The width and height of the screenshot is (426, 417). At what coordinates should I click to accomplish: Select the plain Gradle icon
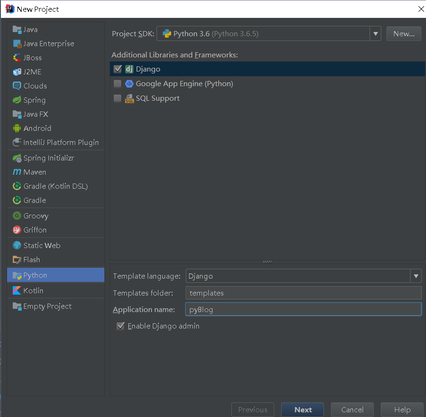pos(17,200)
